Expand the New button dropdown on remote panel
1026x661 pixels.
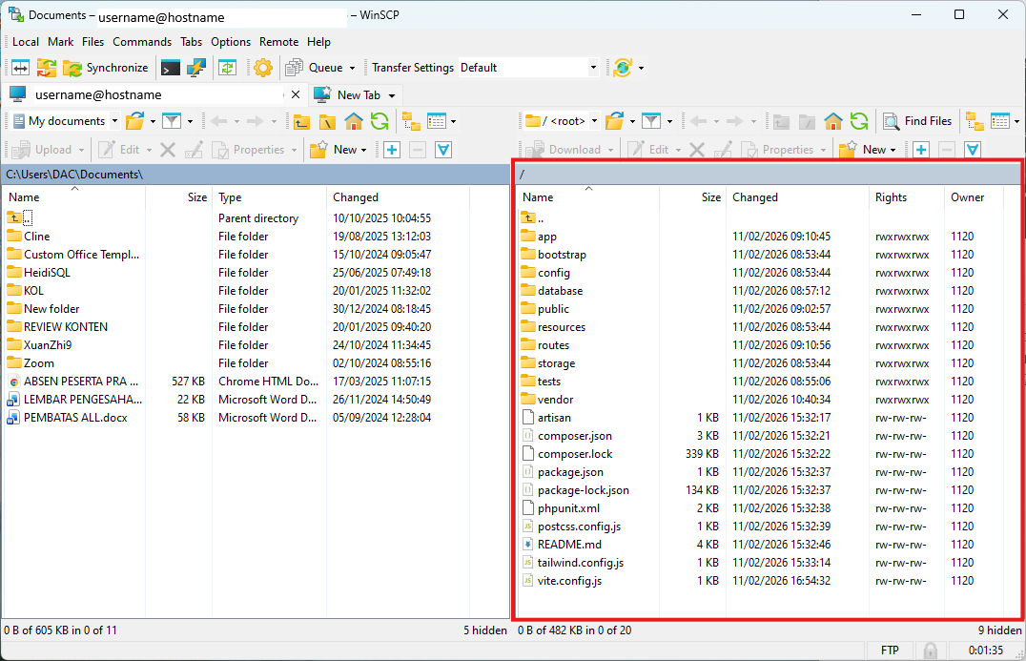[x=894, y=150]
